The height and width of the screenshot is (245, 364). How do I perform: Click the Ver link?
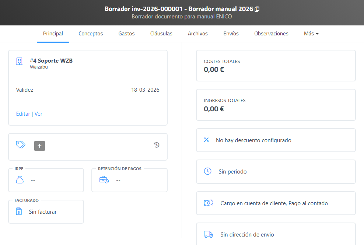point(38,114)
